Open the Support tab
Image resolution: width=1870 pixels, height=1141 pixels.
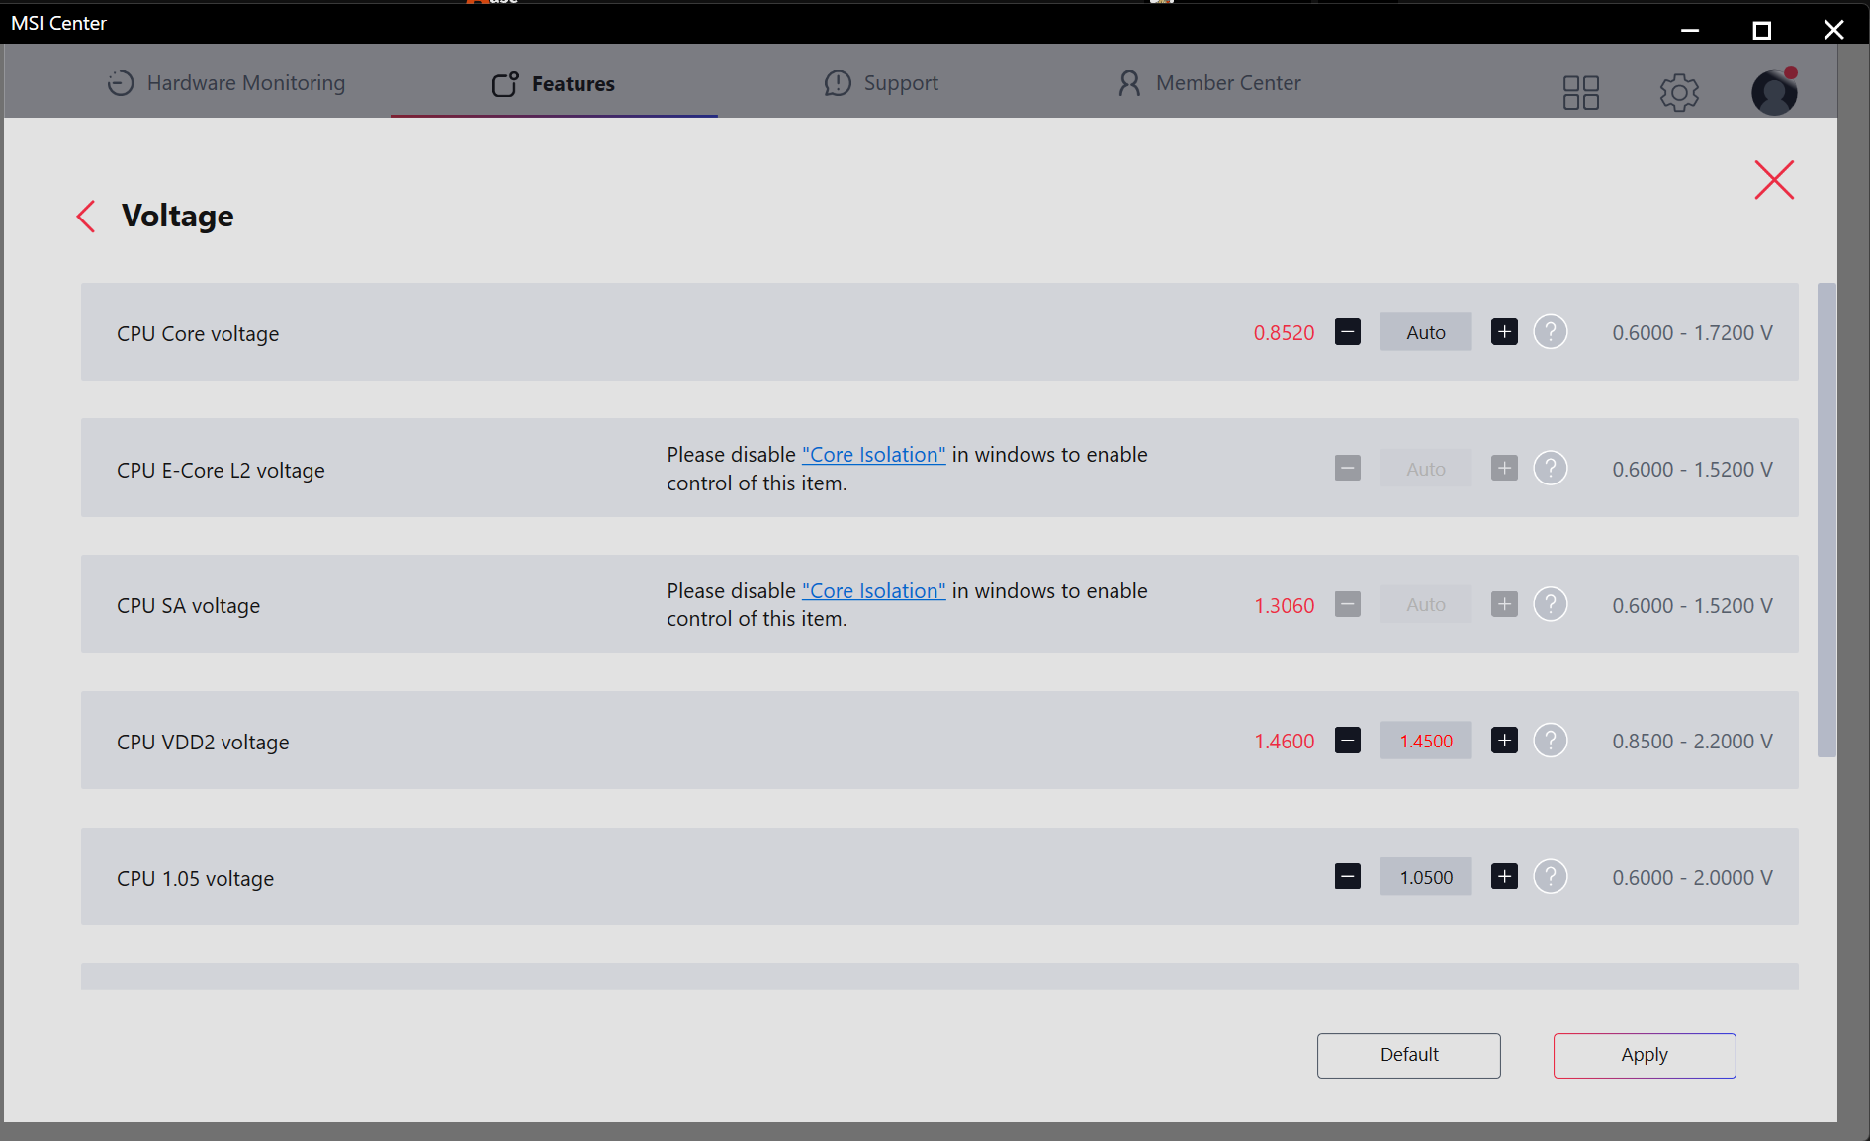[x=881, y=83]
